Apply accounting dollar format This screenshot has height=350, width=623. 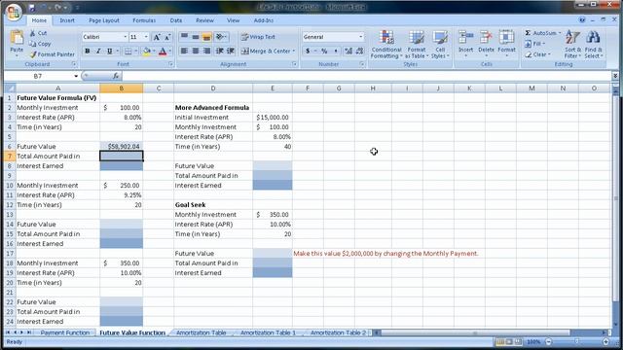[308, 52]
